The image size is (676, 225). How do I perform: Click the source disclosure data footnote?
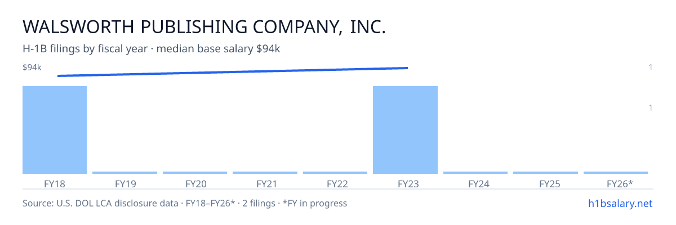pos(185,203)
